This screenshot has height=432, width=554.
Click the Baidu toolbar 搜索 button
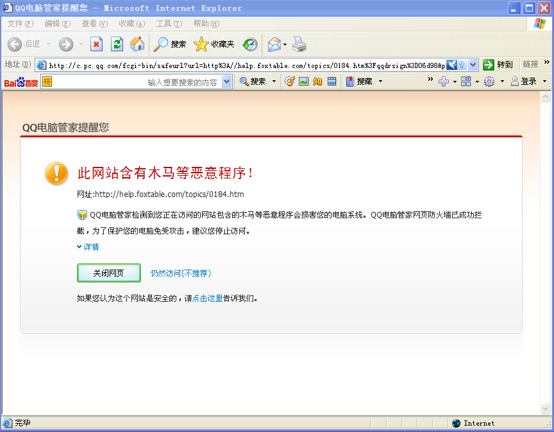(x=253, y=82)
